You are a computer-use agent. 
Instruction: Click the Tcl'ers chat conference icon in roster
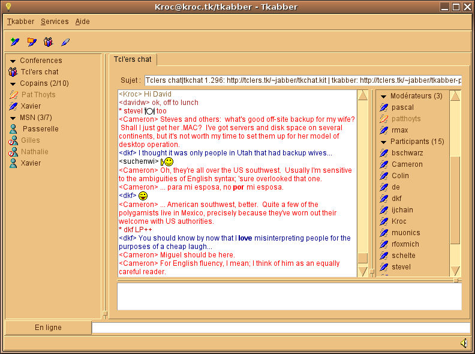13,72
